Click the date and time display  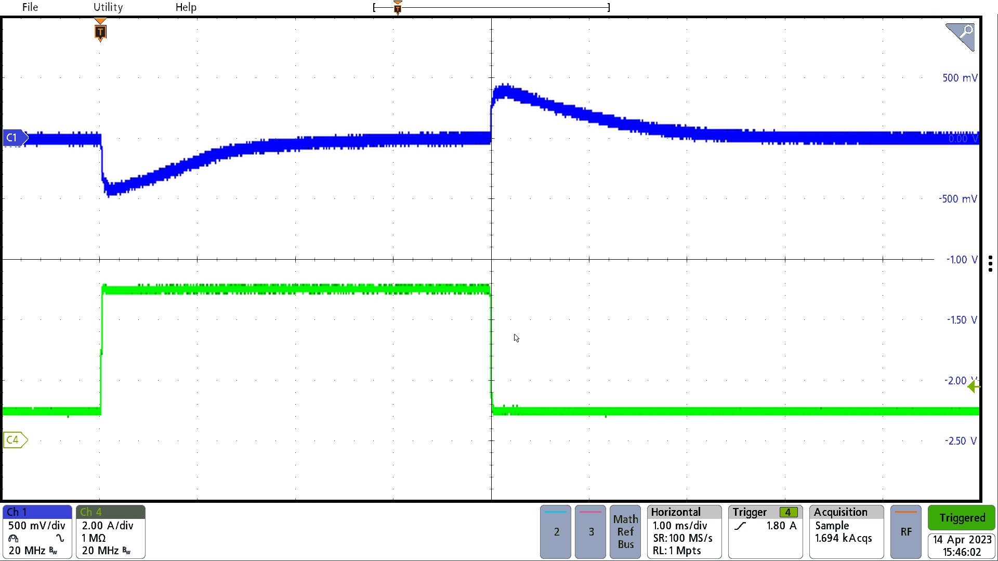962,546
